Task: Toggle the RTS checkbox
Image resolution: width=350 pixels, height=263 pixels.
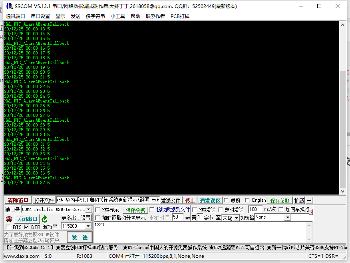Action: (x=8, y=227)
